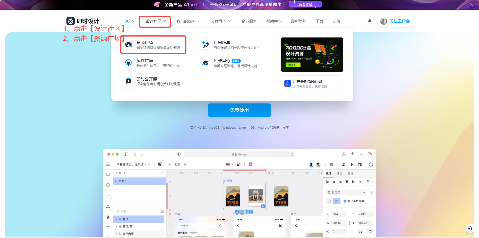
Task: Open the 资源广场 menu entry
Action: (x=153, y=45)
